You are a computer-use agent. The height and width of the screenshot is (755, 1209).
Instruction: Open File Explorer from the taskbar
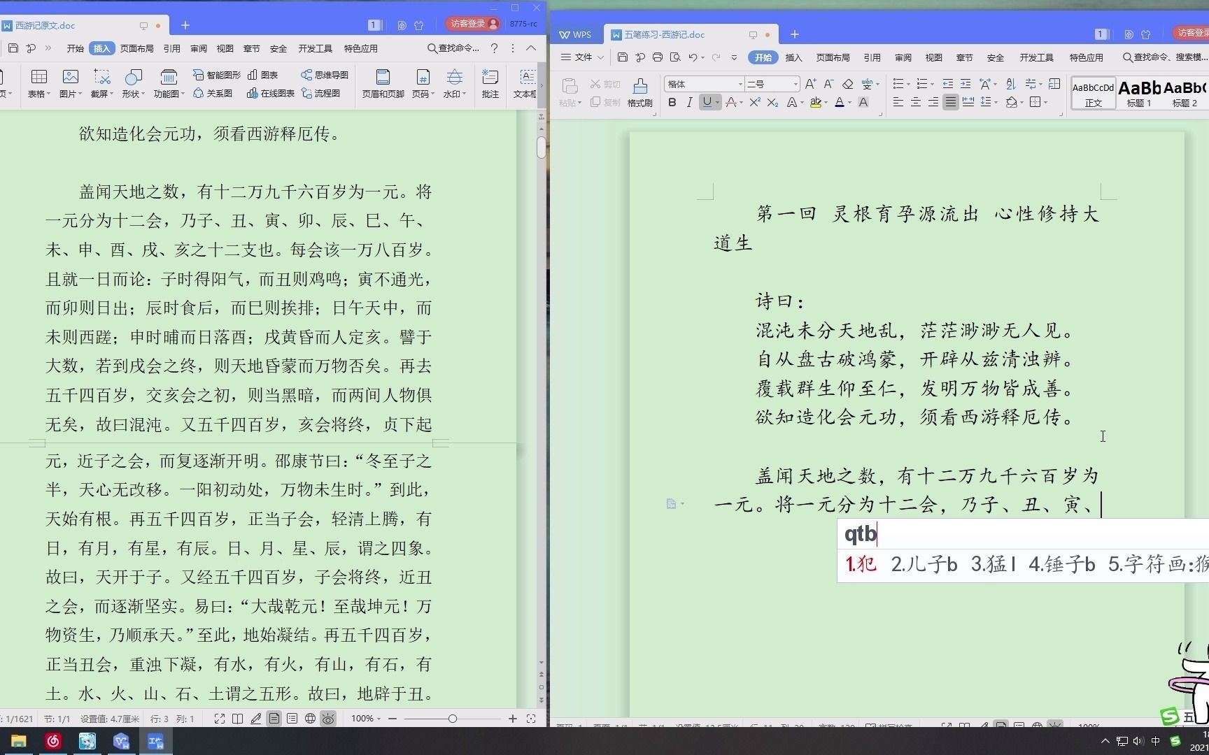click(x=19, y=741)
